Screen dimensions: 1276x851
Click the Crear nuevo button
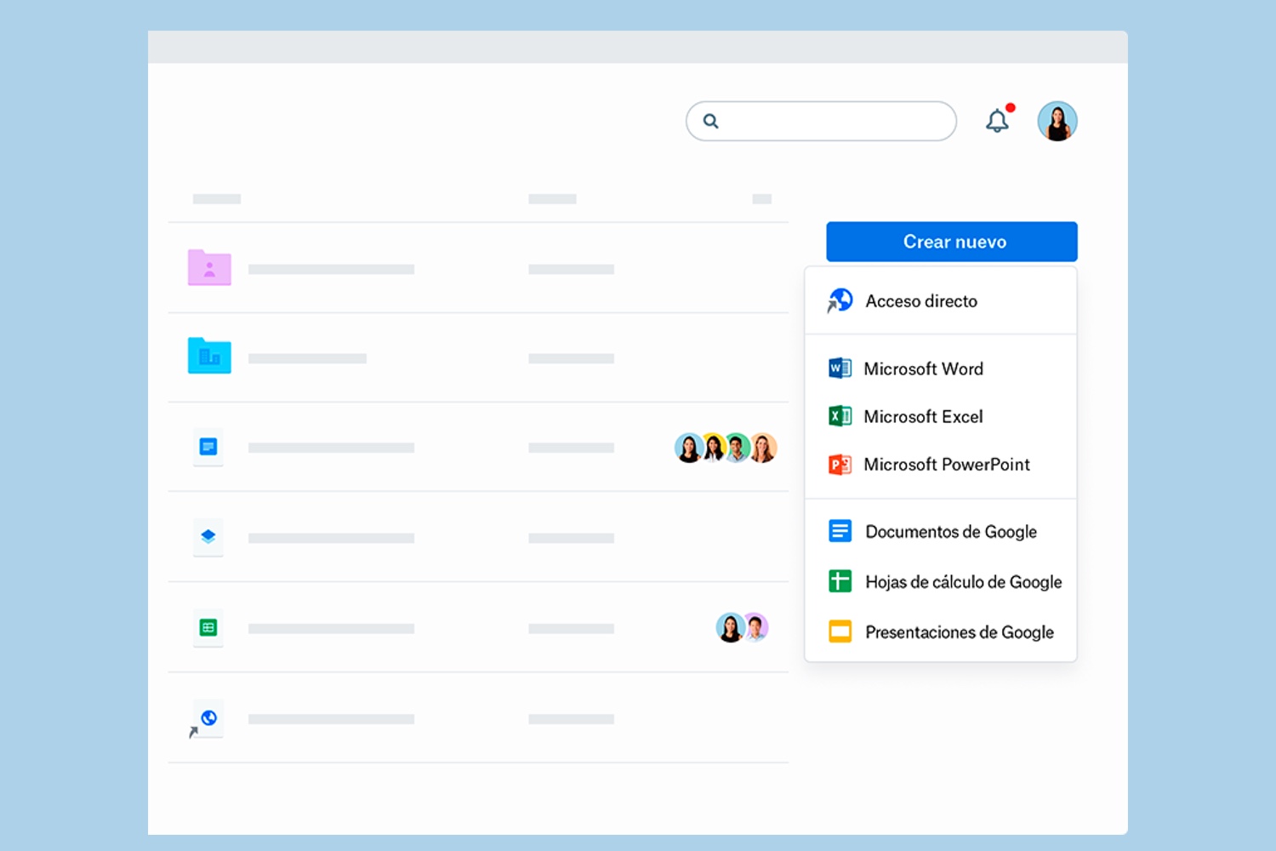952,242
